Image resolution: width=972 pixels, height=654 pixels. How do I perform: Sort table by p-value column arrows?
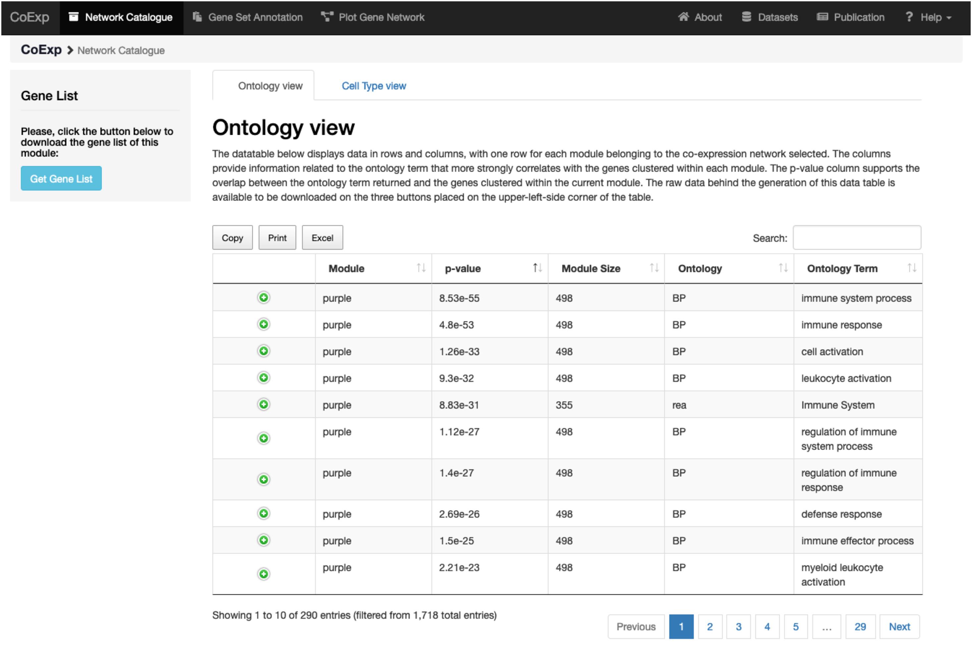[538, 268]
